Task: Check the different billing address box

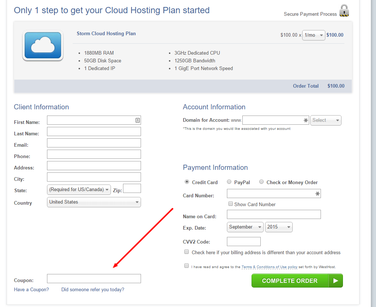Action: 187,252
